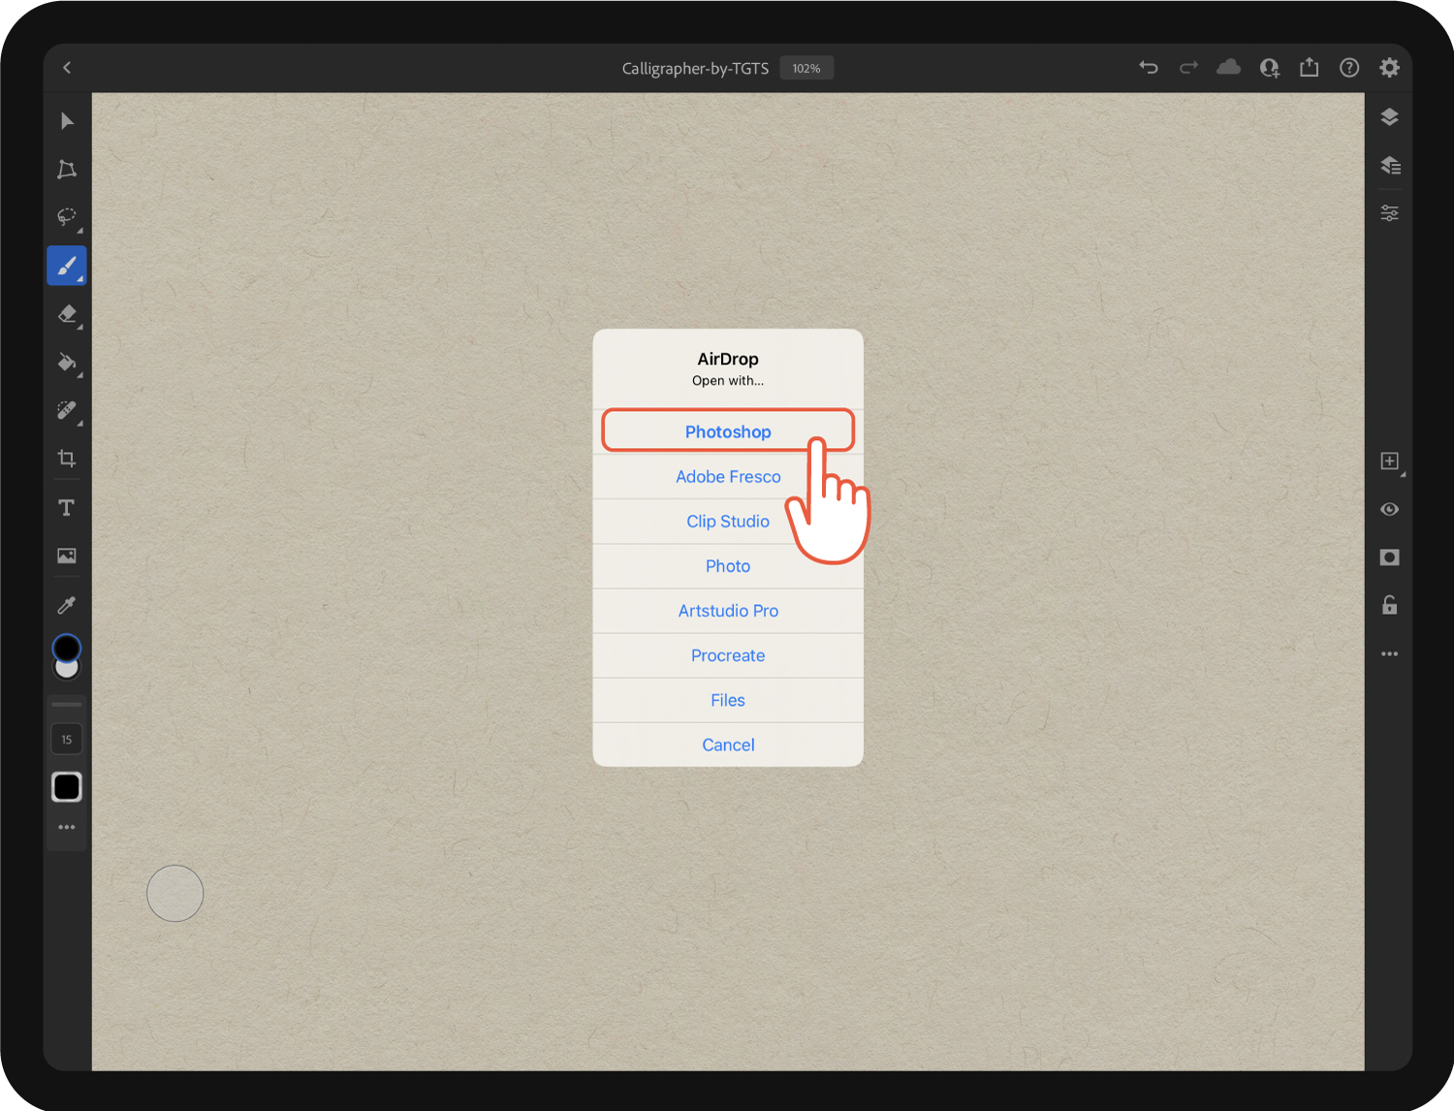Click the Calligrapher-by-TGTS document title
Image resolution: width=1454 pixels, height=1111 pixels.
point(695,69)
